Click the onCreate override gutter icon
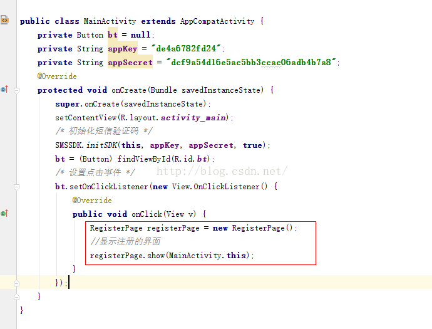The height and width of the screenshot is (329, 432). (x=4, y=89)
